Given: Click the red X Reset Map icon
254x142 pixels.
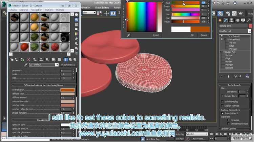Looking at the screenshot, I should click(29, 60).
